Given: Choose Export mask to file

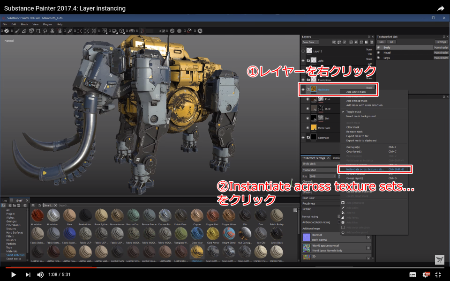Looking at the screenshot, I should (357, 136).
